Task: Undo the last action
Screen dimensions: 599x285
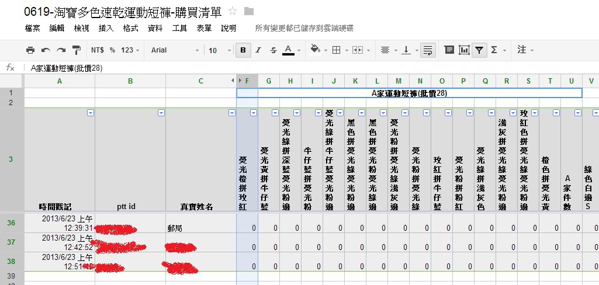Action: click(x=46, y=50)
